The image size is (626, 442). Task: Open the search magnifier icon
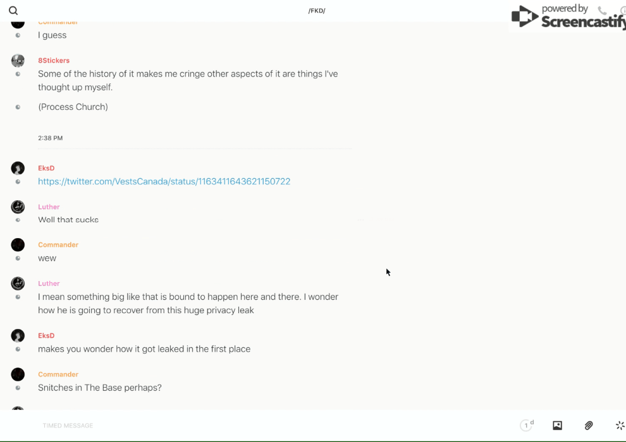tap(13, 11)
